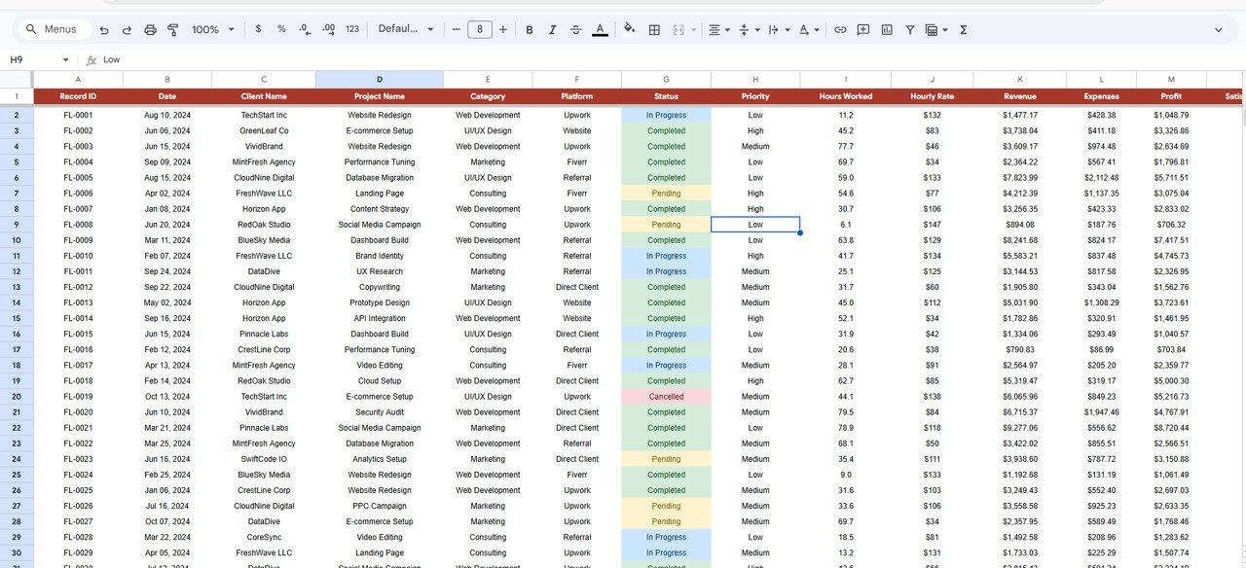This screenshot has width=1246, height=568.
Task: Open the functions menu
Action: pos(962,29)
